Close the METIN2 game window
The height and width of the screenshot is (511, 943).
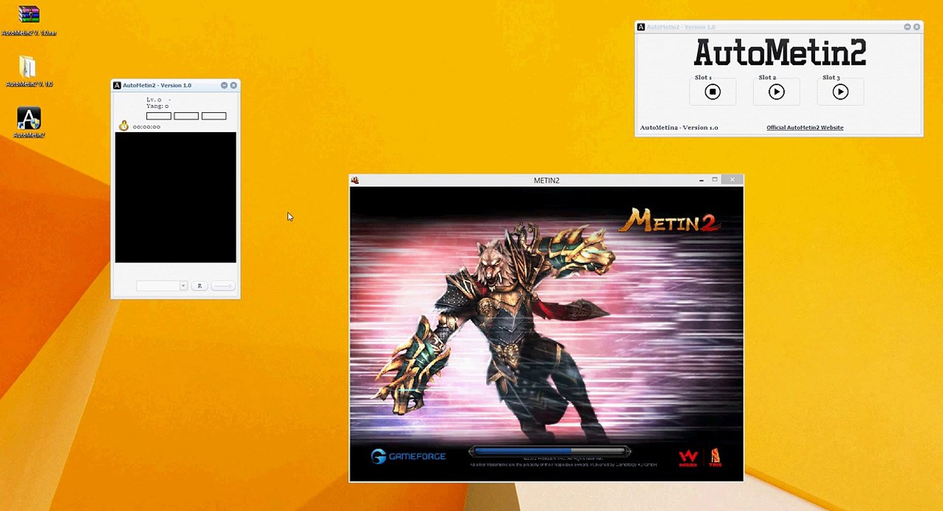733,180
